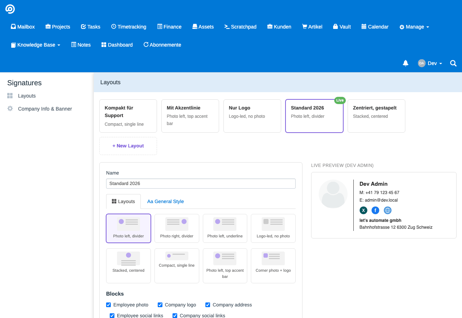The height and width of the screenshot is (318, 462).
Task: Expand the Manage dropdown menu
Action: click(414, 27)
